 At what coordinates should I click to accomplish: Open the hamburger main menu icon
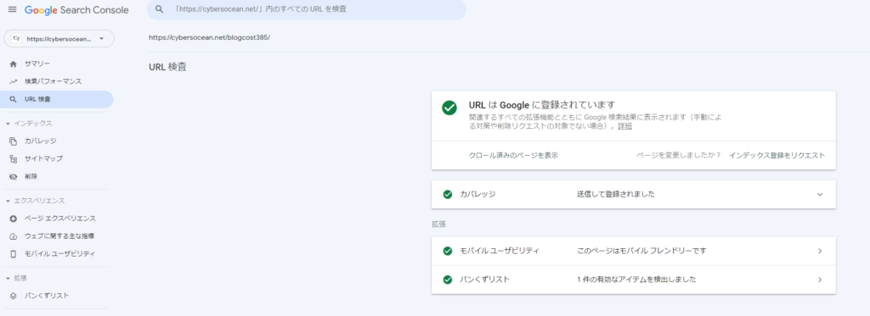point(12,10)
